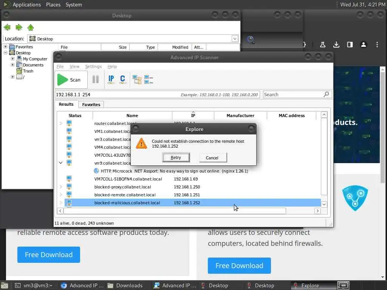387x290 pixels.
Task: Select the class C subnet icon
Action: coord(122,79)
